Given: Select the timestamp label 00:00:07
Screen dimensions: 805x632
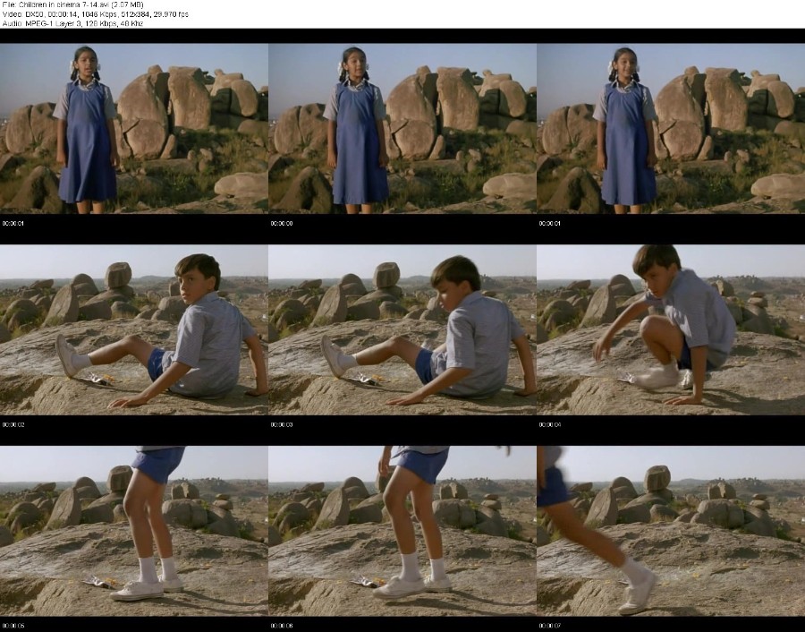Looking at the screenshot, I should tap(550, 627).
